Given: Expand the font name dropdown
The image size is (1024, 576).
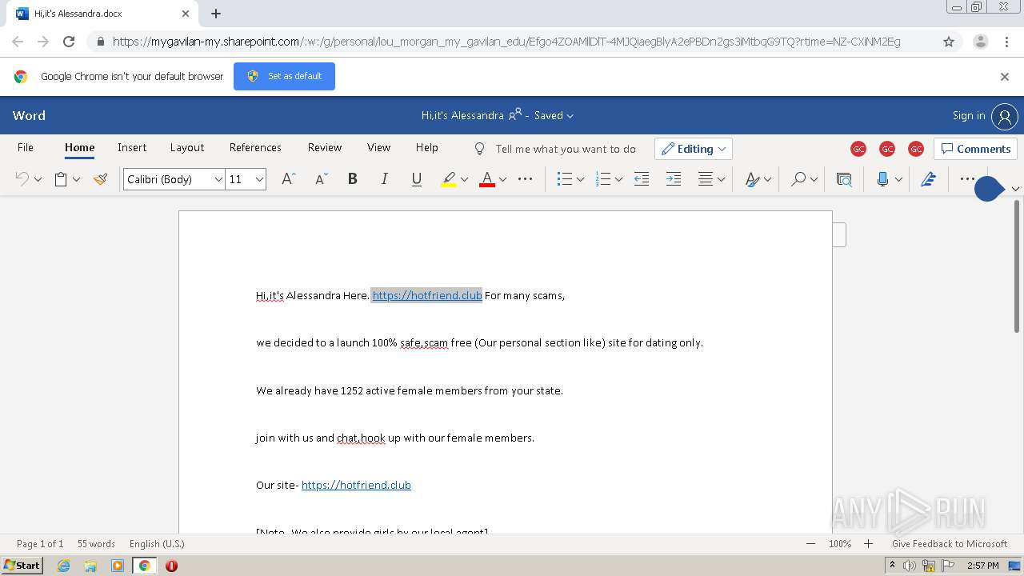Looking at the screenshot, I should [218, 179].
